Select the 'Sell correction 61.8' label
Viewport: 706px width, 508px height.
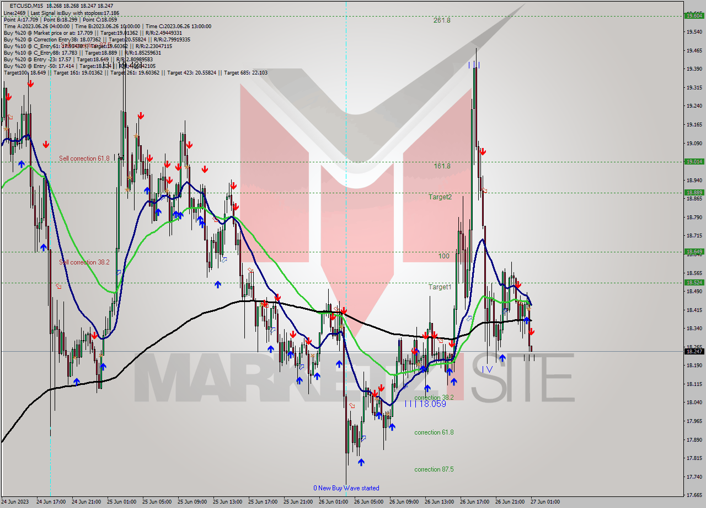point(84,158)
